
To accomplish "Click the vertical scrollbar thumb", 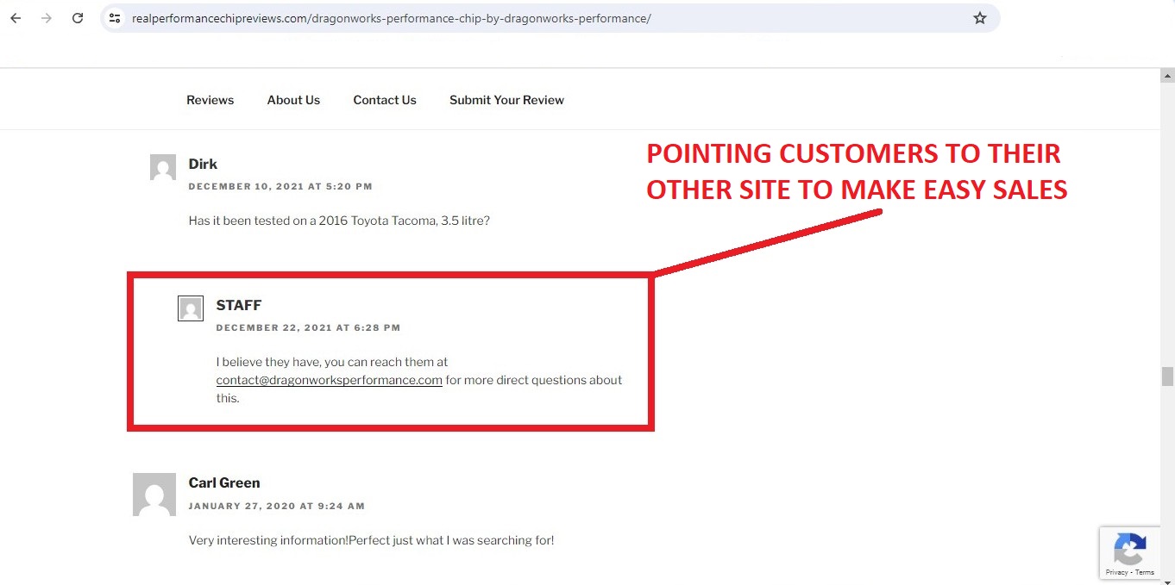I will point(1167,377).
